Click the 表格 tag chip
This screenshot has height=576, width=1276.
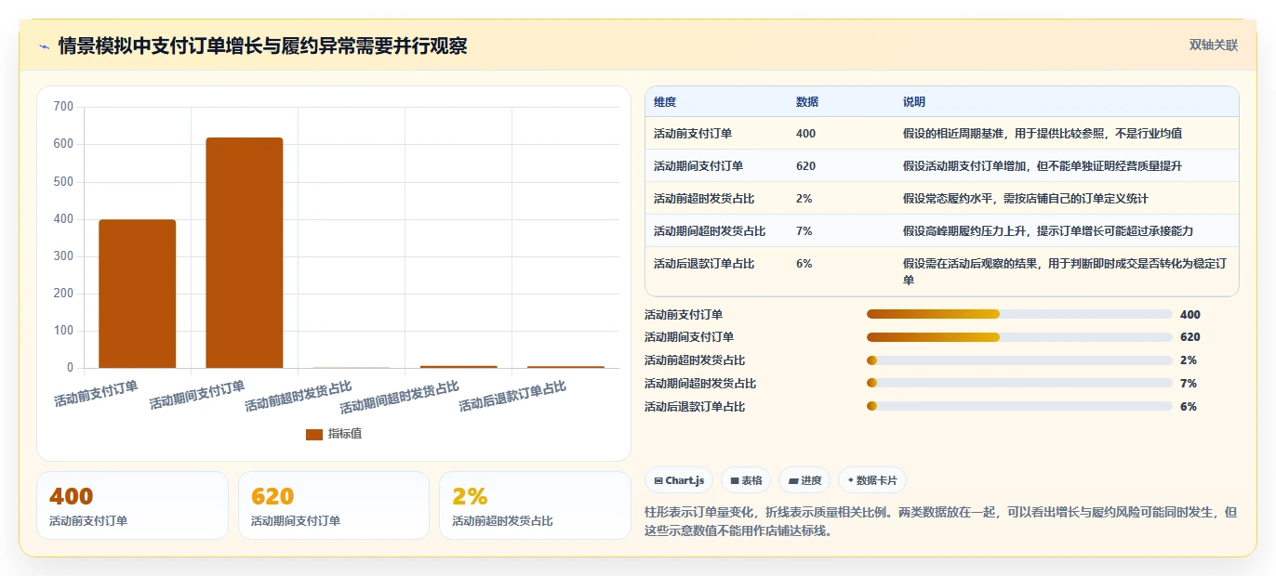click(746, 480)
